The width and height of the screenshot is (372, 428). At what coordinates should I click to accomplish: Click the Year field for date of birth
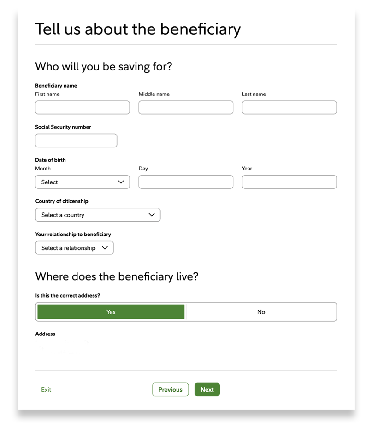(x=289, y=182)
